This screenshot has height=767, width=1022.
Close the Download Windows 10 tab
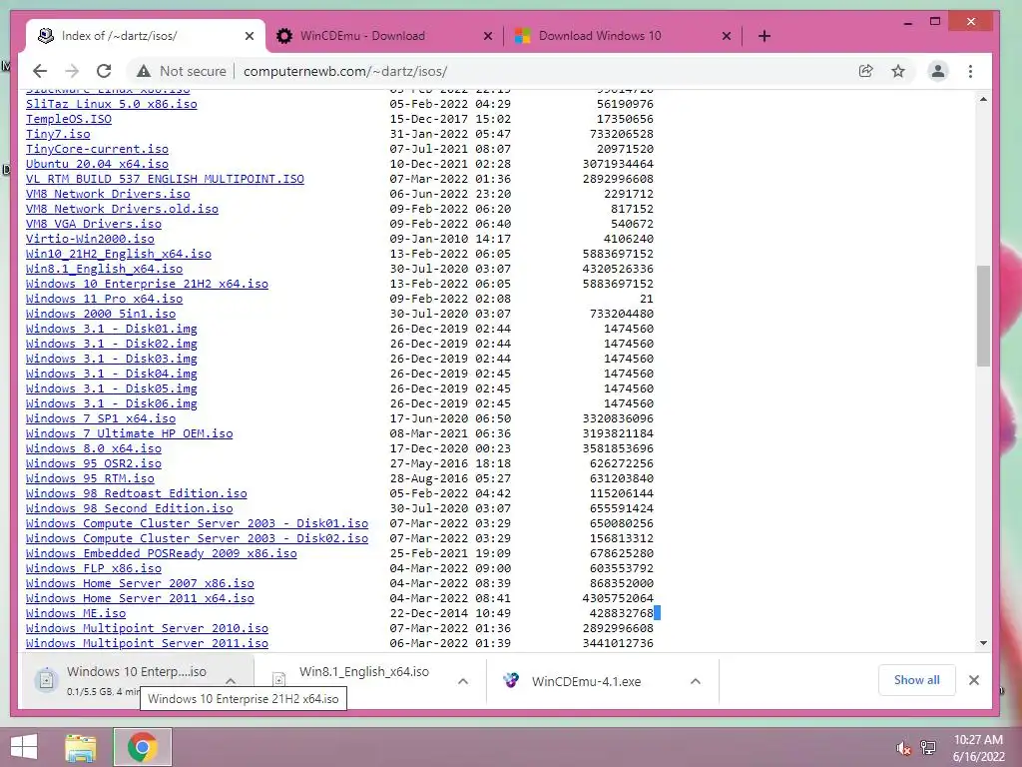[x=727, y=36]
